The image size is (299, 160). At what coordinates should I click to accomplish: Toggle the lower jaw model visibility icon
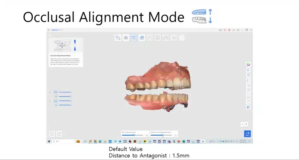point(55,101)
